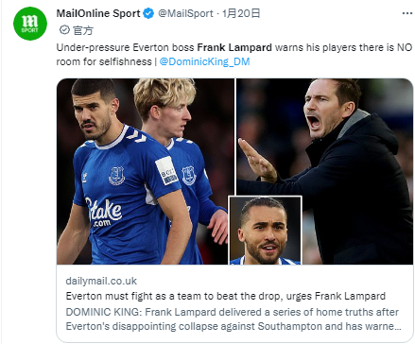This screenshot has height=344, width=415.
Task: Open the tweet date 1月20日
Action: [241, 13]
